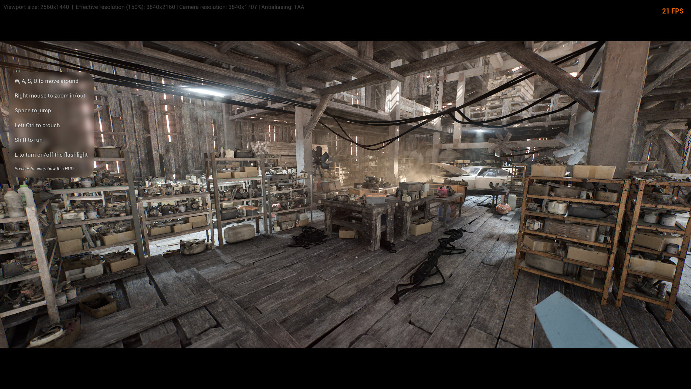Image resolution: width=691 pixels, height=389 pixels.
Task: Click the 21 FPS counter
Action: pyautogui.click(x=672, y=11)
